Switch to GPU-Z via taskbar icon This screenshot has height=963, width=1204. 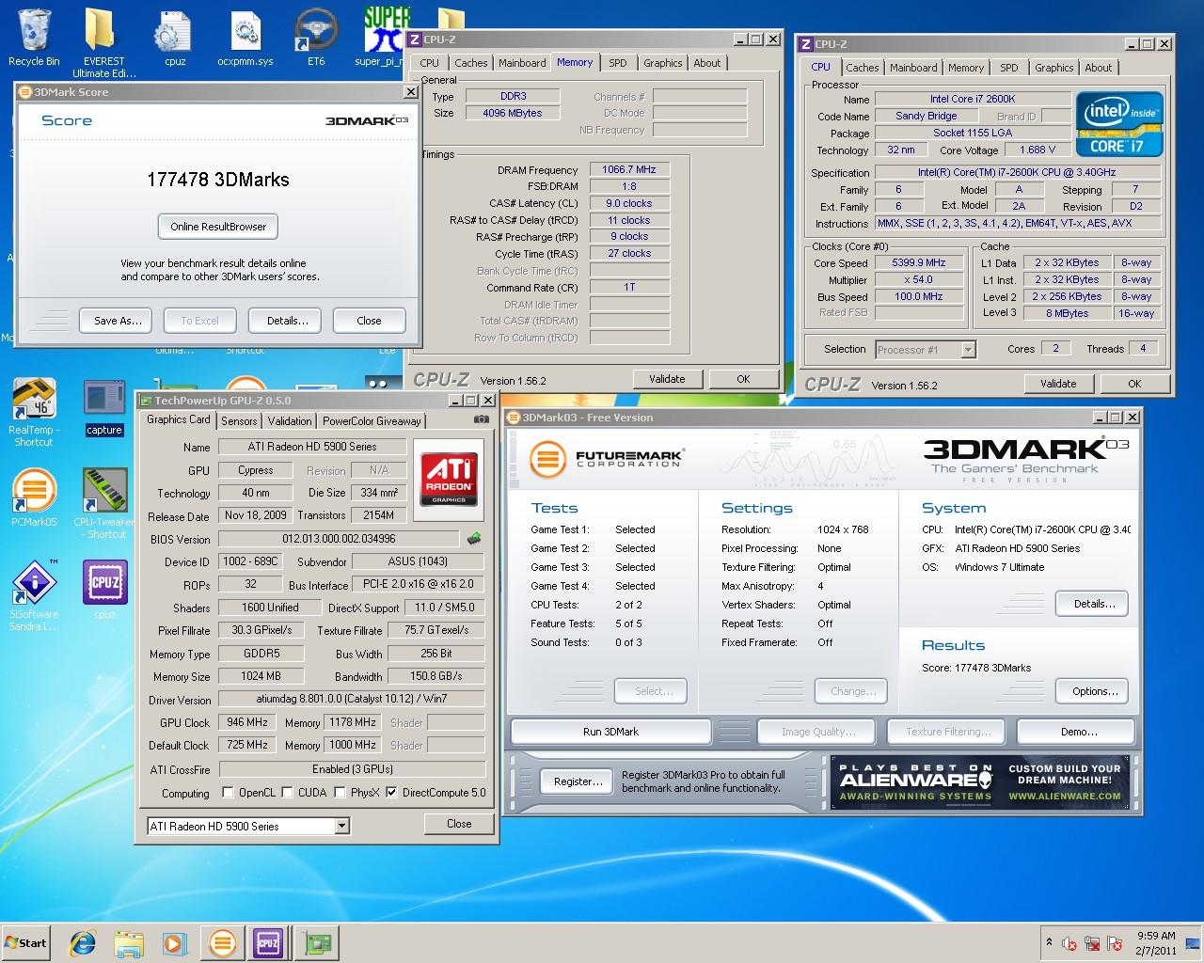pos(317,943)
